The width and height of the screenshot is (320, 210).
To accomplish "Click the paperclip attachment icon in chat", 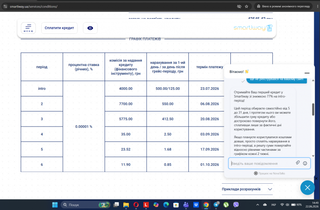I will tap(297, 163).
